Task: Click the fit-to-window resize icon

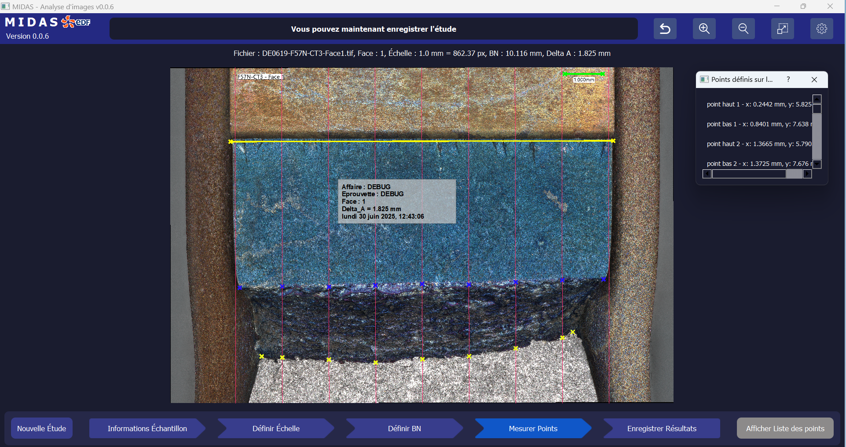Action: tap(782, 29)
